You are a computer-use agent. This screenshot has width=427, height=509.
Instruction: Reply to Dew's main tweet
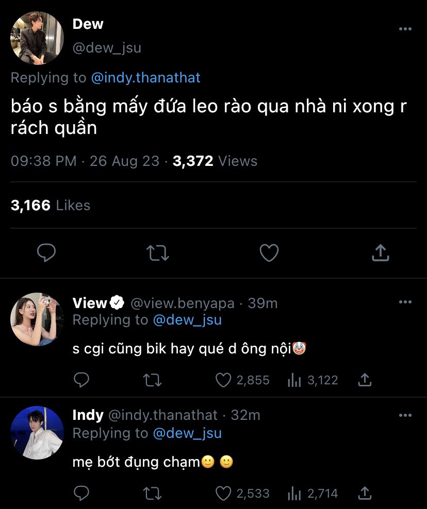46,252
